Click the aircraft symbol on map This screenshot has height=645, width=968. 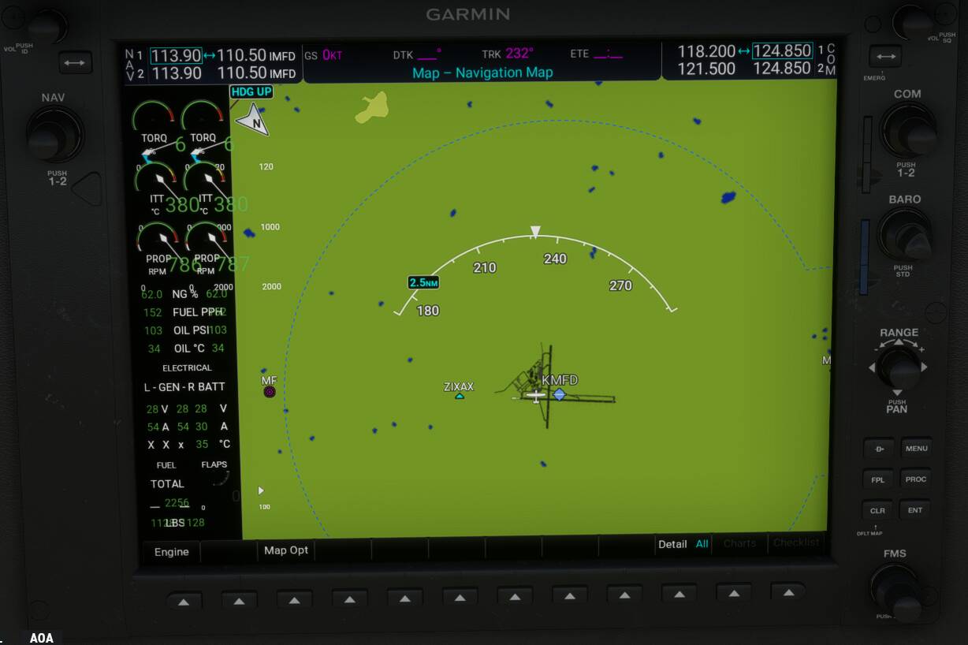(535, 395)
